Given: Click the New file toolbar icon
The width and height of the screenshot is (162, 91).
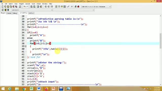Looking at the screenshot, I should tap(3, 7).
